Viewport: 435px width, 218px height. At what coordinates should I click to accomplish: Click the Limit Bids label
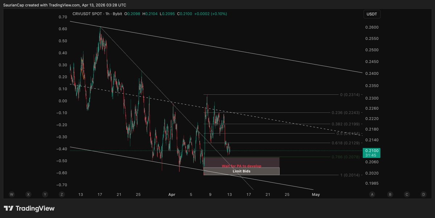(x=241, y=171)
